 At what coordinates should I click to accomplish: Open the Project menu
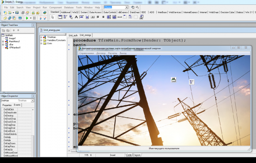coord(37,7)
